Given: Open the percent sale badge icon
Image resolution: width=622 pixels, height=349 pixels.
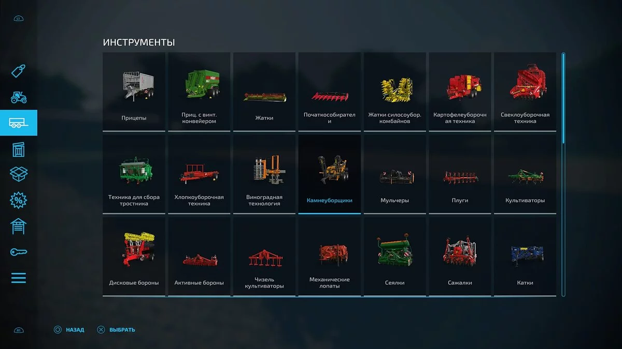Looking at the screenshot, I should [x=19, y=200].
